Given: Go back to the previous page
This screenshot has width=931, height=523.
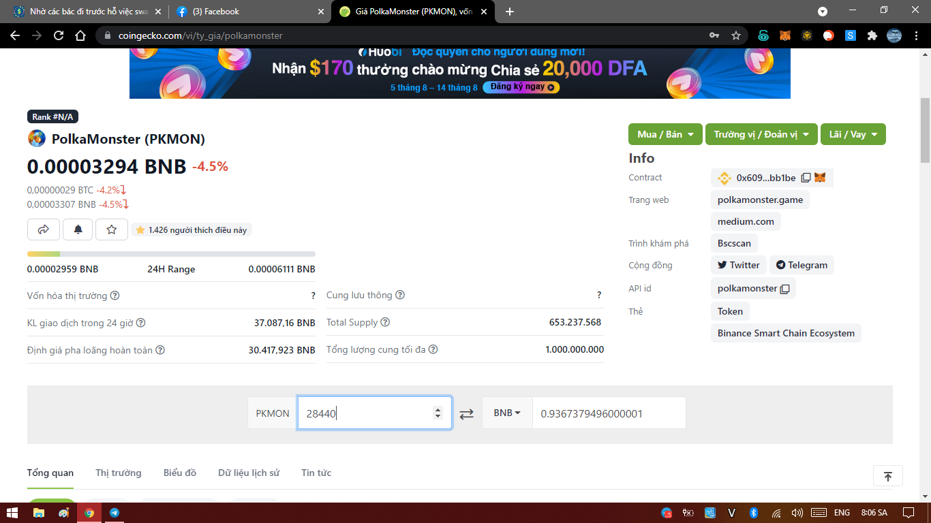Looking at the screenshot, I should coord(15,35).
